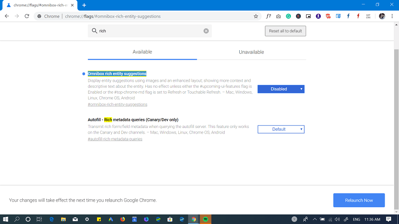Viewport: 399px width, 224px height.
Task: Open the Grammarly extension icon
Action: point(288,16)
